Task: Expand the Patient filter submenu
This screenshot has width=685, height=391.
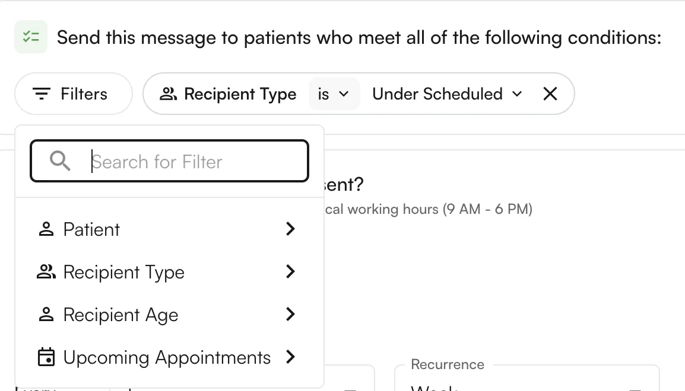Action: 290,229
